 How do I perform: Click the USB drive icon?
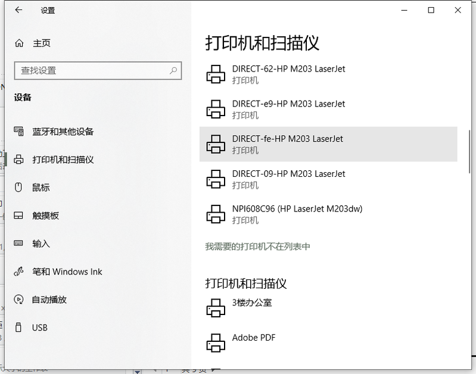coord(18,328)
